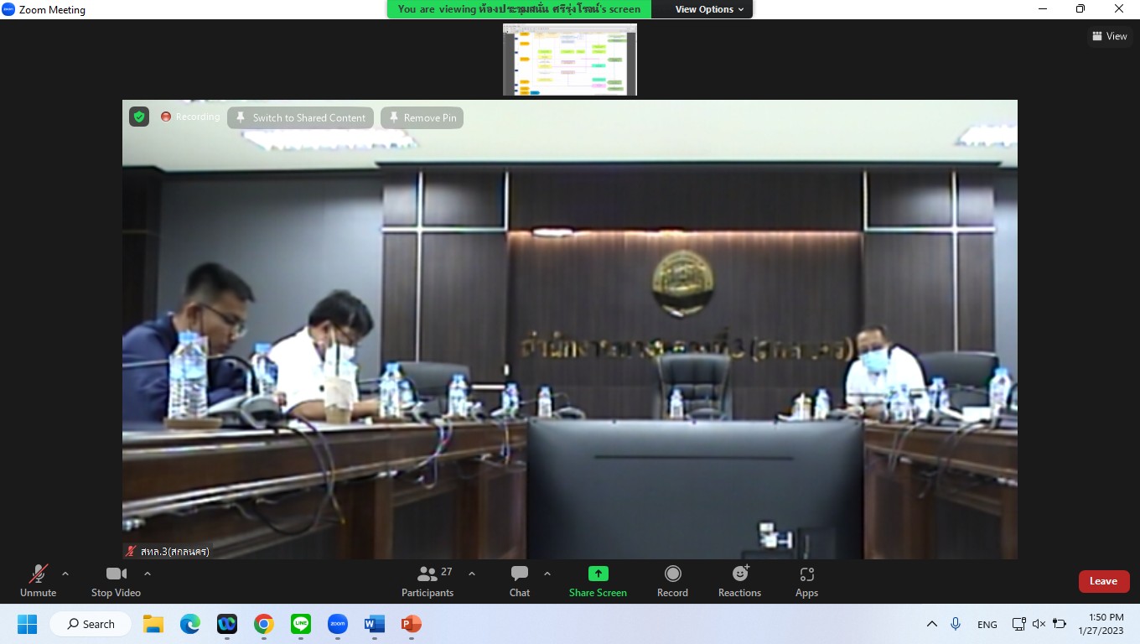Viewport: 1140px width, 644px height.
Task: Start recording with the Record button
Action: 672,581
